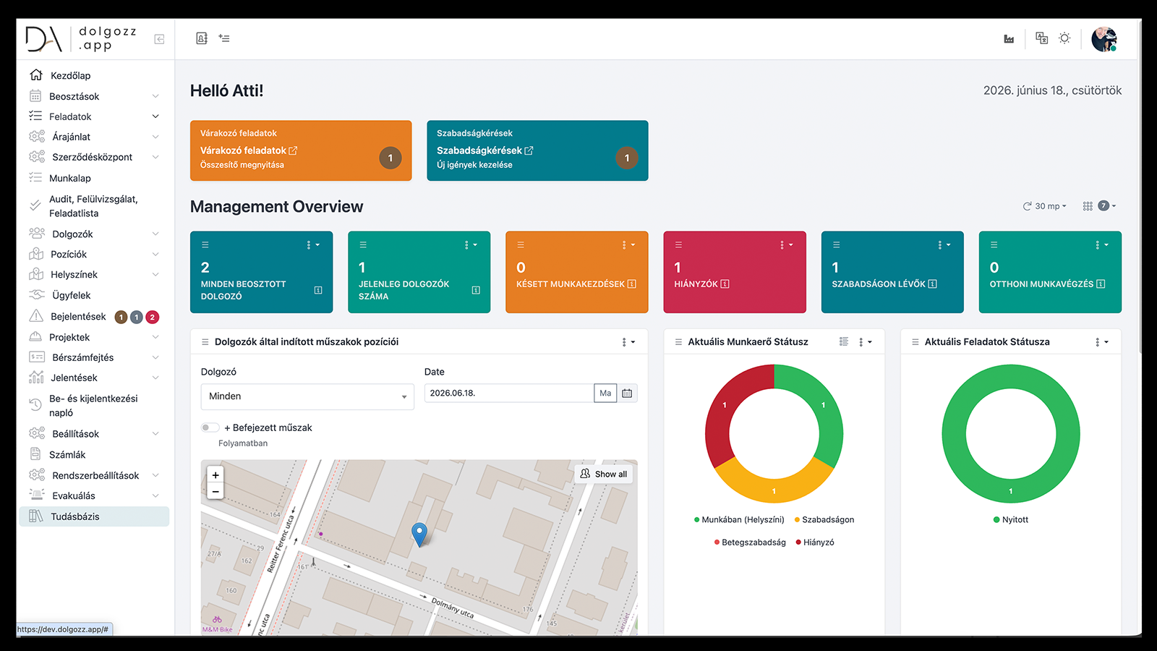
Task: Expand Beosztások submenu chevron
Action: pyautogui.click(x=155, y=96)
